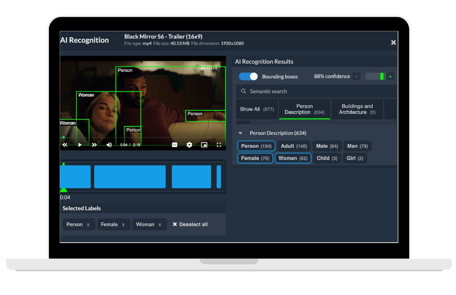Mute the video volume speaker icon
The height and width of the screenshot is (295, 456).
pyautogui.click(x=109, y=145)
